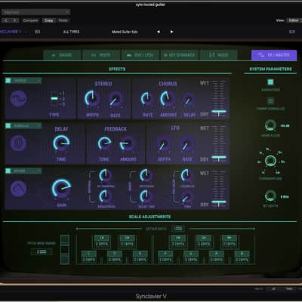Viewport: 302px width, 302px height.
Task: Click the reverb Decay Time knob
Action: tap(146, 196)
